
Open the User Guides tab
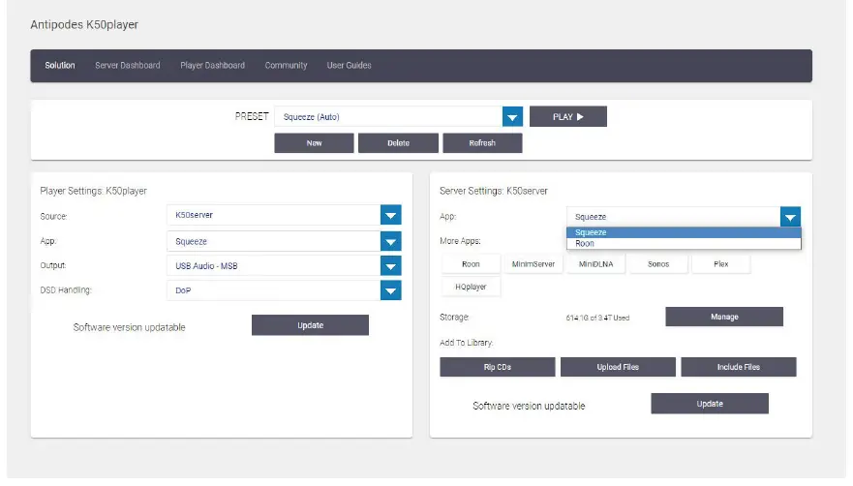coord(349,66)
